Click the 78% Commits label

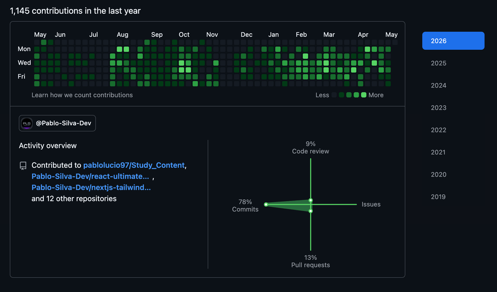[245, 205]
